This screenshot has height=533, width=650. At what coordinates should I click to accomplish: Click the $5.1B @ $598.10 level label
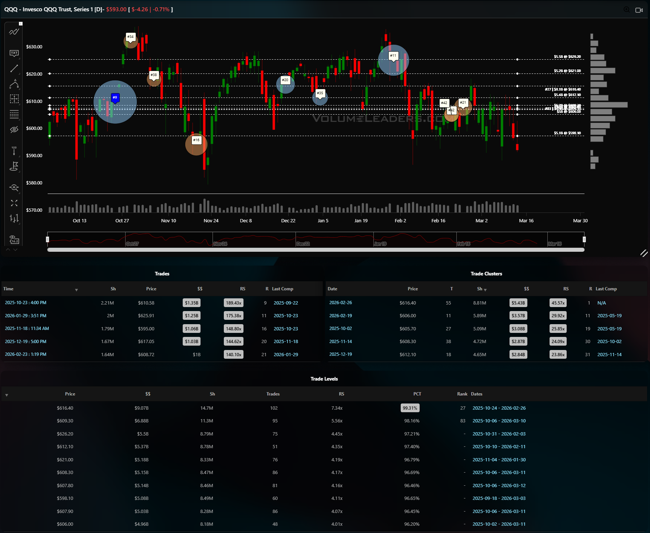coord(567,133)
